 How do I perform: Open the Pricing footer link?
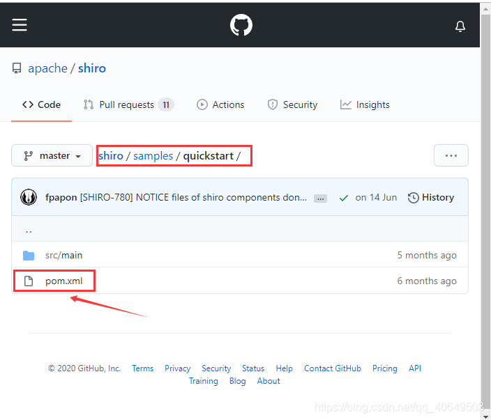(x=384, y=368)
